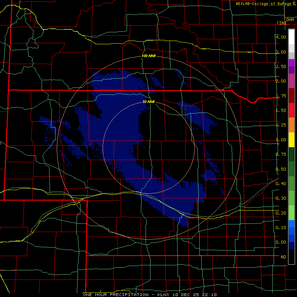The image size is (297, 297).
Task: Click the 1.00 legend value
Action: [281, 140]
